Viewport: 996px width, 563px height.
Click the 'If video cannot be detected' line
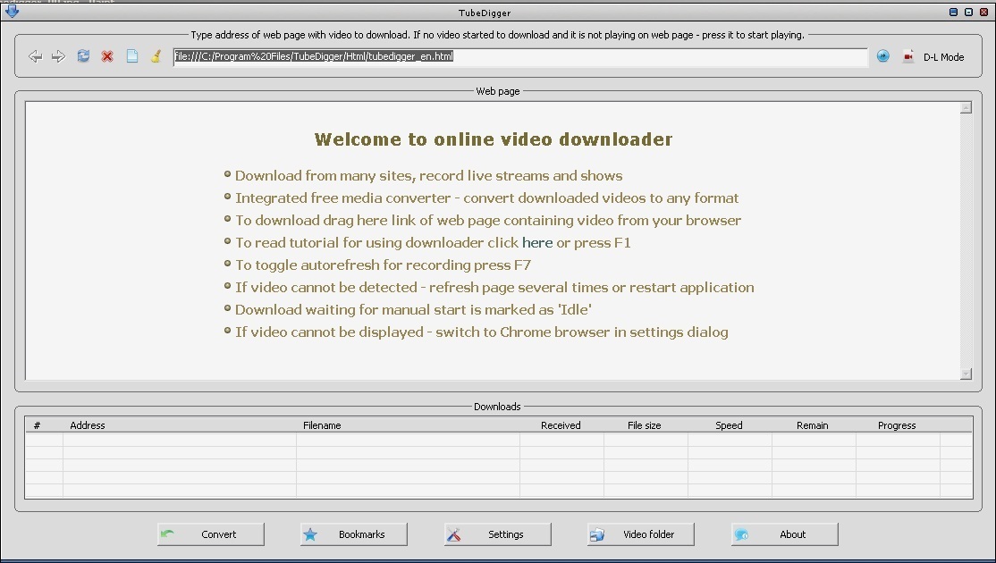(x=494, y=288)
